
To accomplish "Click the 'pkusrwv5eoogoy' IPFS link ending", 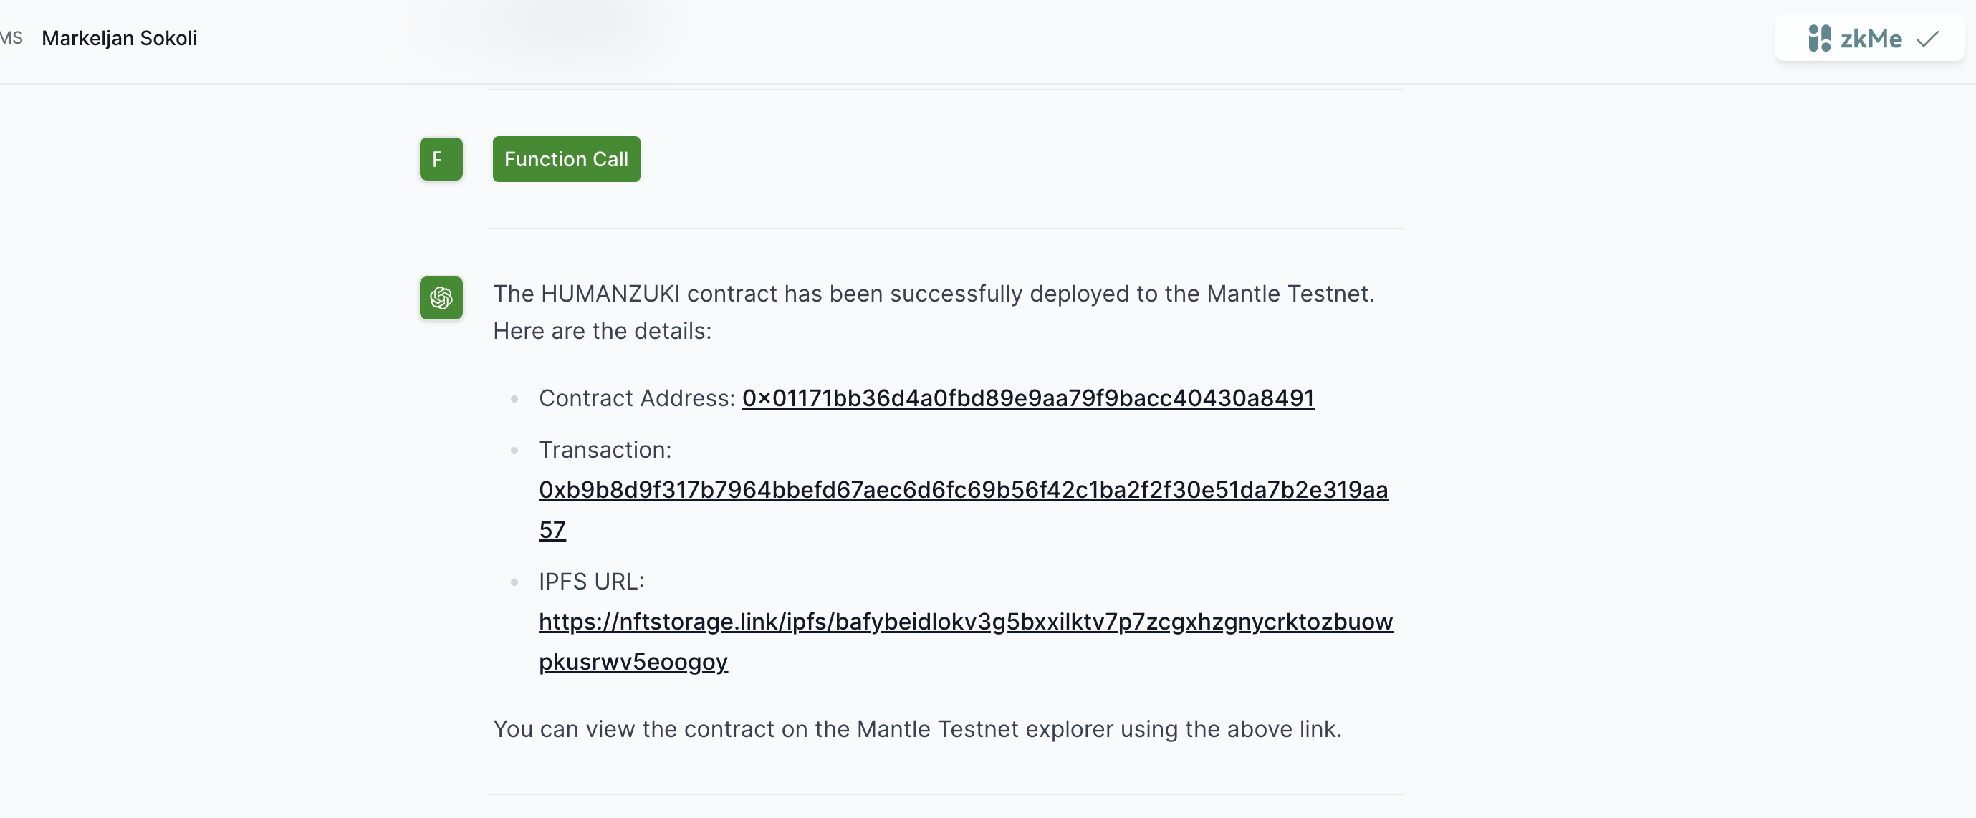I will click(633, 661).
